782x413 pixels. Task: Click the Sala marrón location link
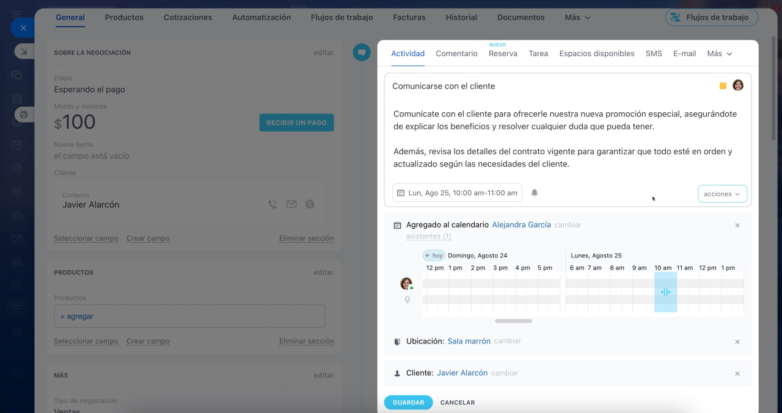coord(469,341)
